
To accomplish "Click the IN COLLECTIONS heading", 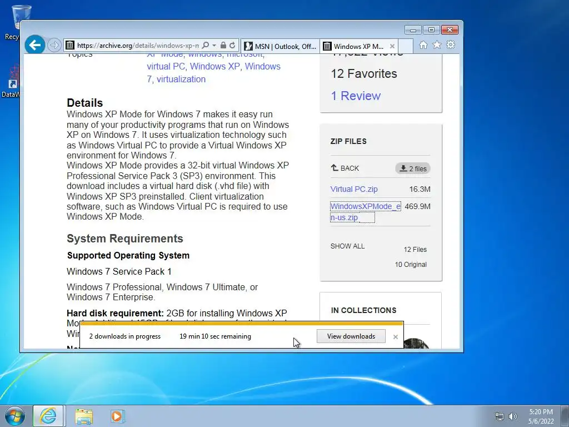I will click(363, 310).
